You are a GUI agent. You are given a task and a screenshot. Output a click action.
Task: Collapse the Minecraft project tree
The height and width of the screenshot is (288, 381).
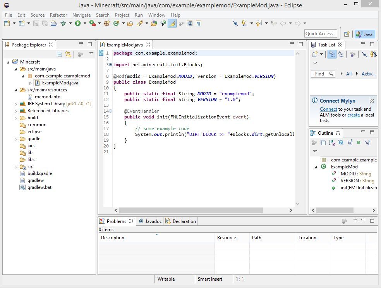click(9, 62)
